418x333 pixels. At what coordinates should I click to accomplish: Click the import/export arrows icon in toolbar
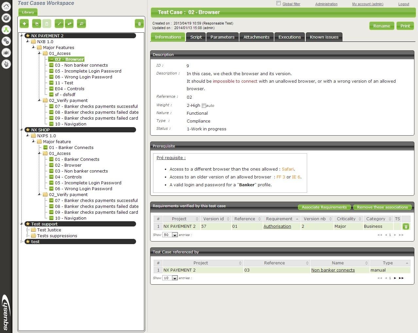point(70,23)
